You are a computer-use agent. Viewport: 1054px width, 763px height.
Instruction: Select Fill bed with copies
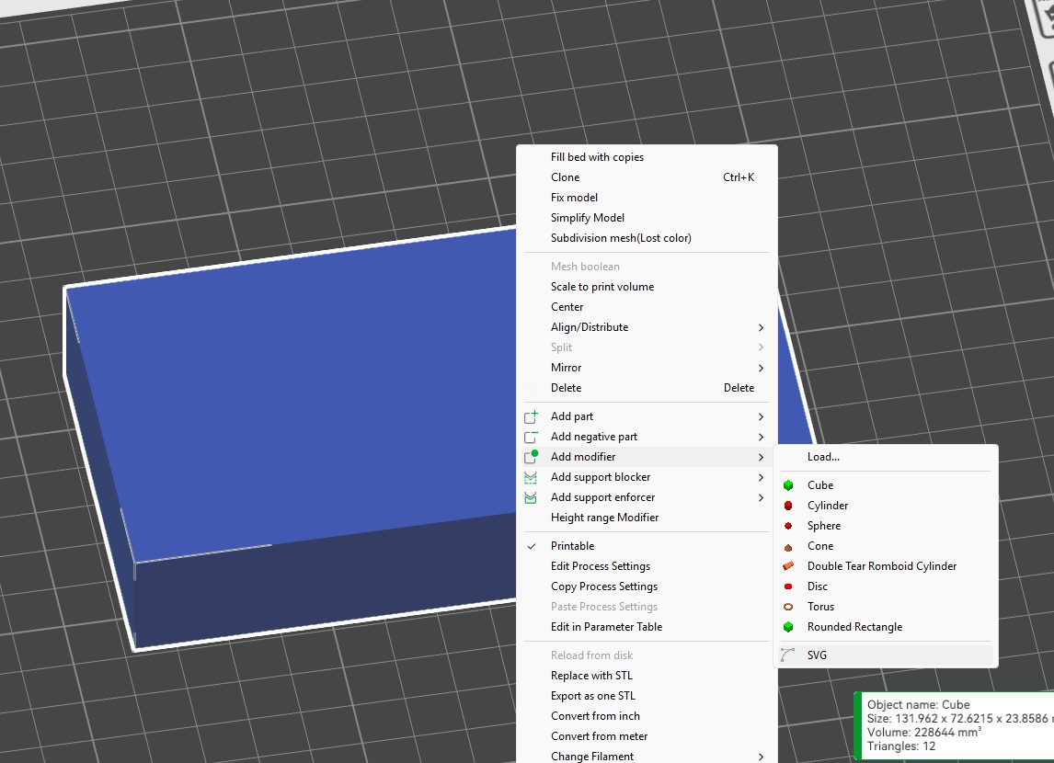click(x=597, y=157)
